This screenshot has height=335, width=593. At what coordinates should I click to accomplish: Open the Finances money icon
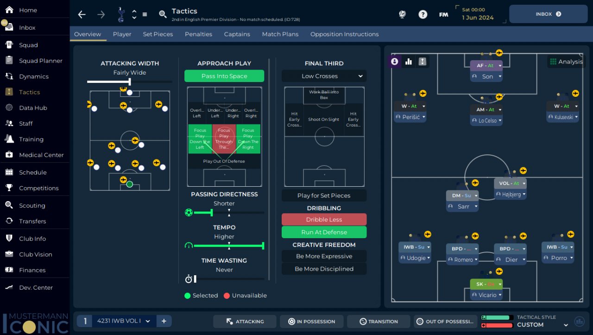click(9, 270)
